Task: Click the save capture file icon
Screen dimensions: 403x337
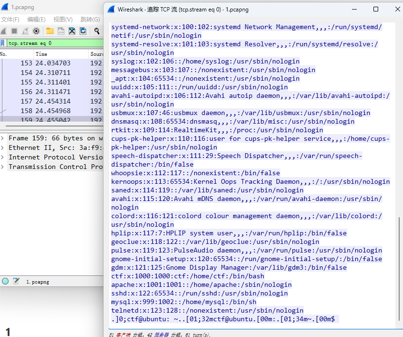Action: pos(61,31)
